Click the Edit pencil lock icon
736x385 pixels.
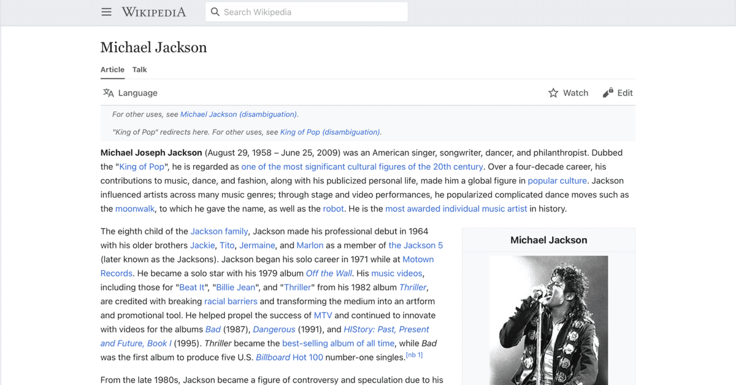608,93
